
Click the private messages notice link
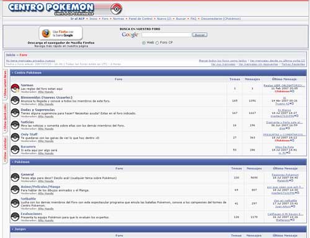[x=30, y=61]
